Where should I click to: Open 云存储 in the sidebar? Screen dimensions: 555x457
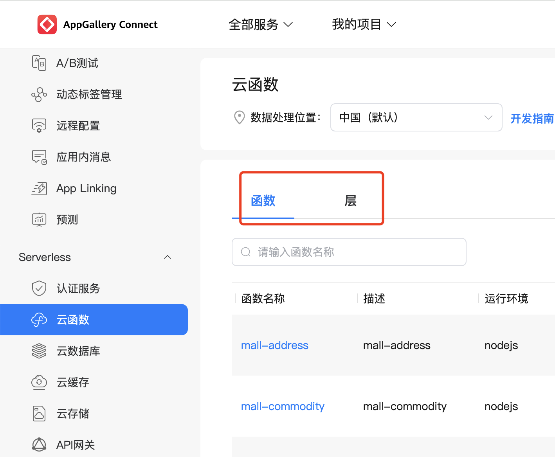point(73,414)
